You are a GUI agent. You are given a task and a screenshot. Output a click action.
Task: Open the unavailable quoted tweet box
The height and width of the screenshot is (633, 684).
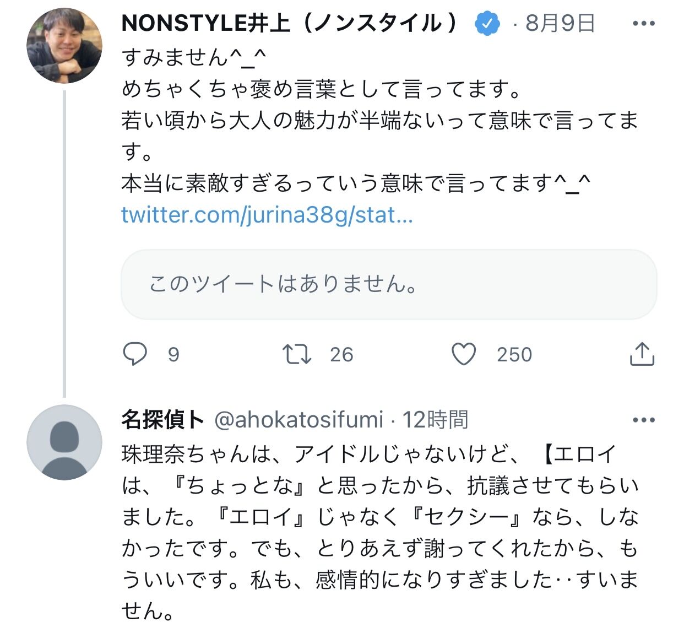[389, 284]
